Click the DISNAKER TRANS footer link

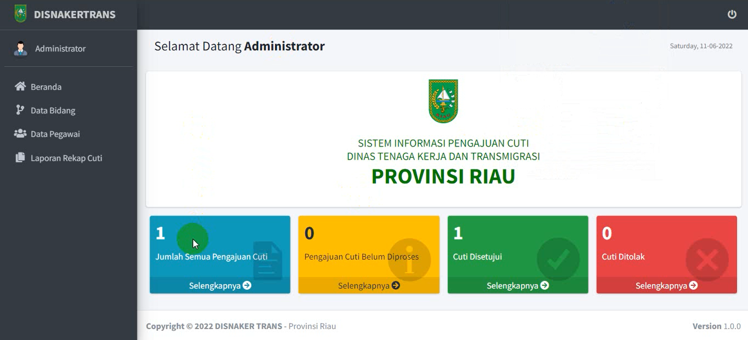pyautogui.click(x=248, y=326)
